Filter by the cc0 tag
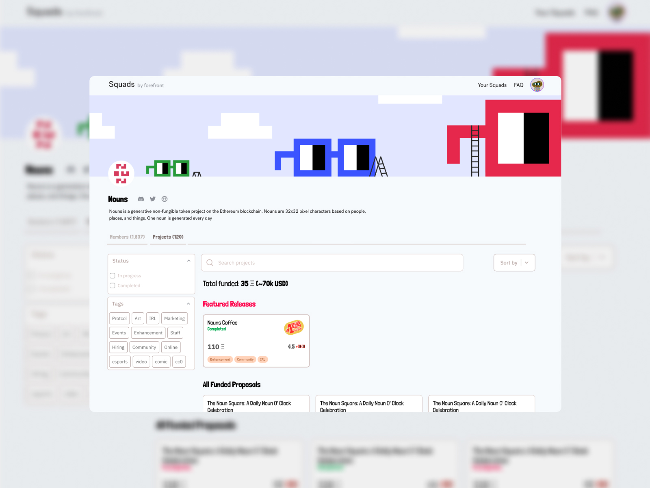Viewport: 650px width, 488px height. [179, 362]
